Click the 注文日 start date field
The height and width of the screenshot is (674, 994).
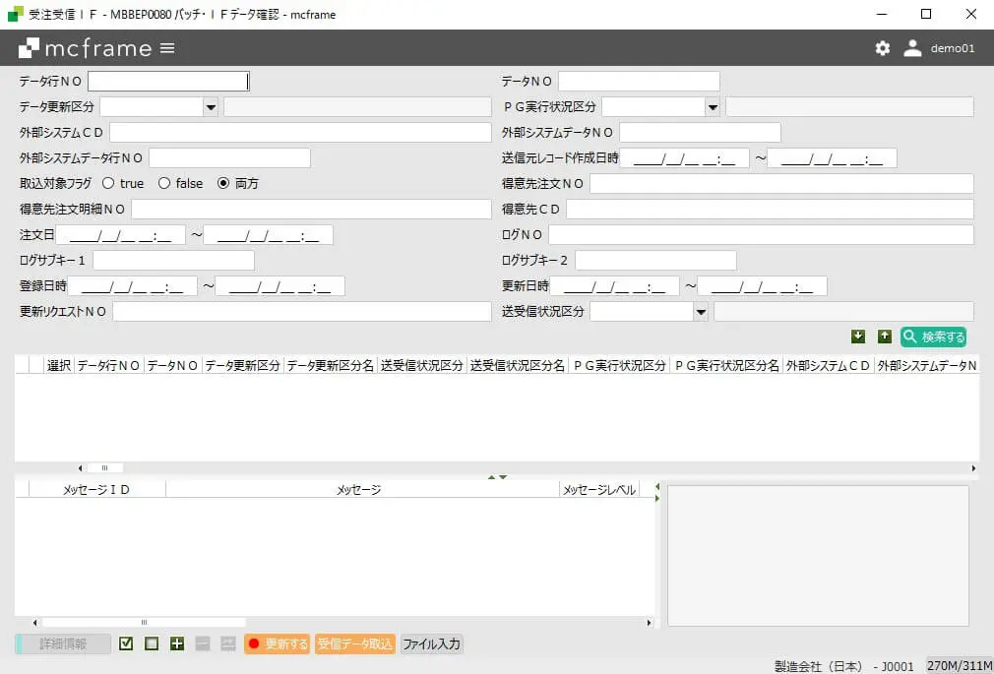click(120, 234)
